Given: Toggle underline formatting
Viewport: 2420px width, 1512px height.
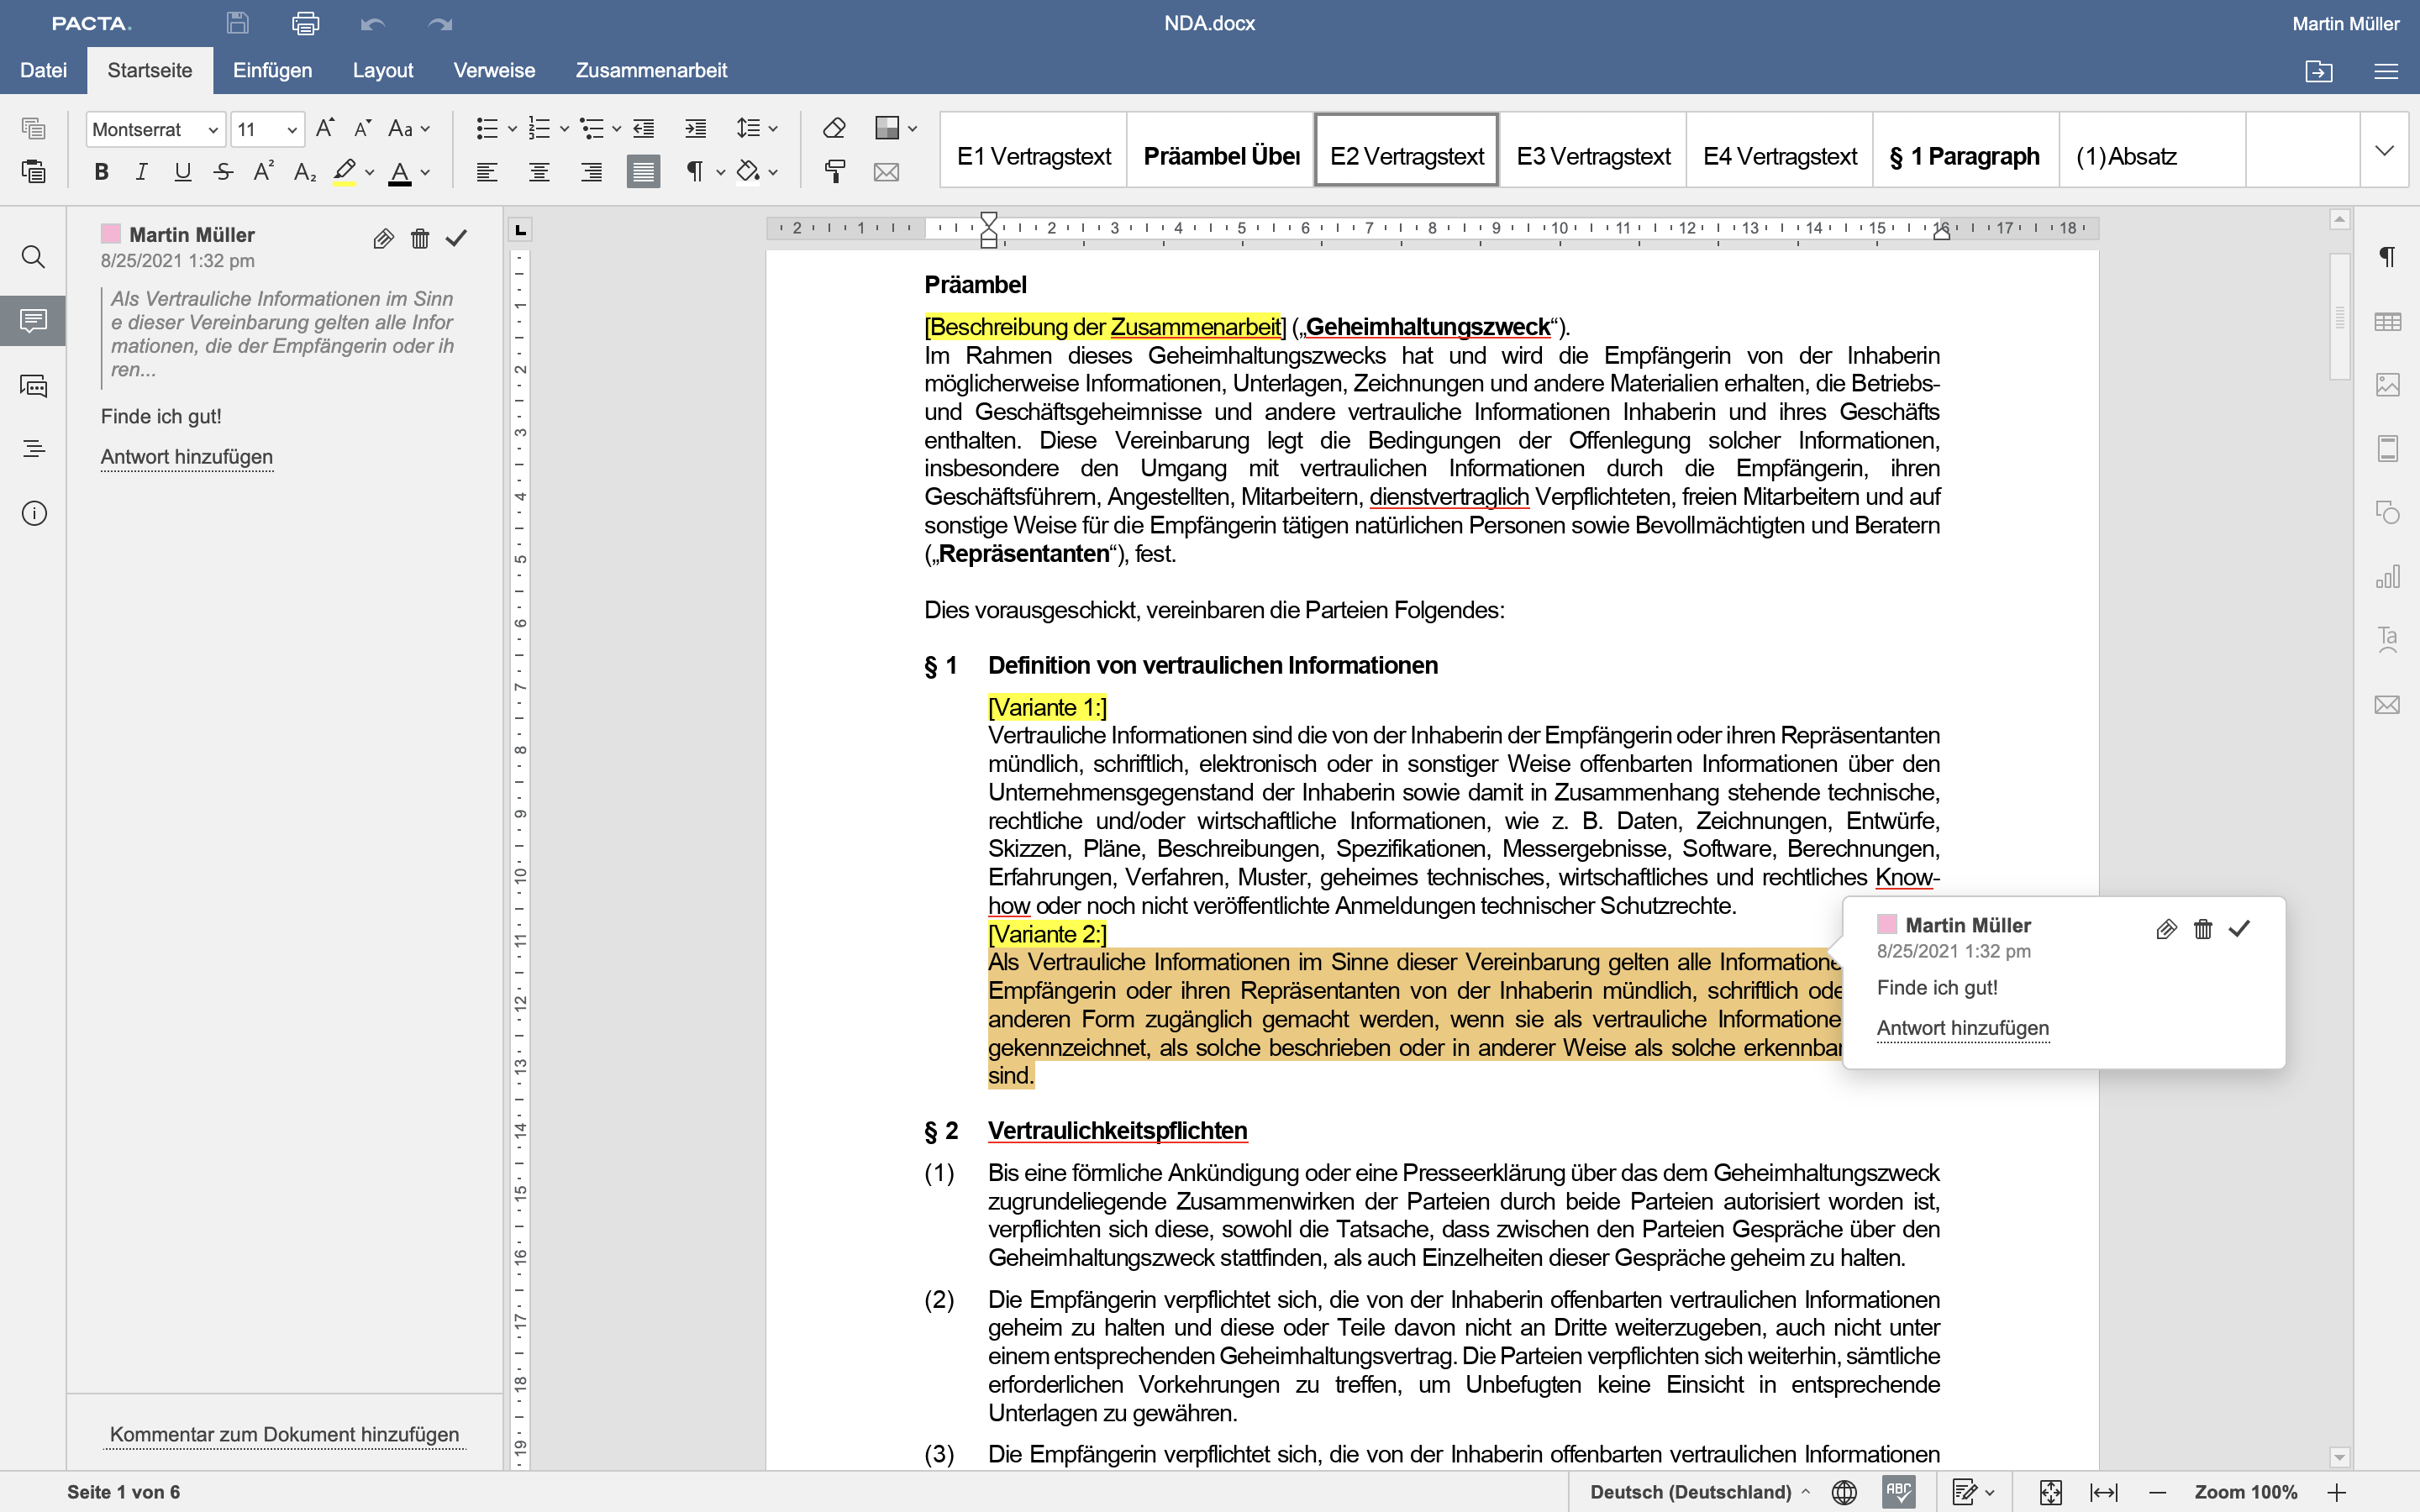Looking at the screenshot, I should (182, 172).
